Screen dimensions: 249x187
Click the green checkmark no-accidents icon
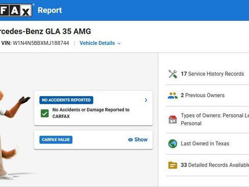tap(45, 113)
